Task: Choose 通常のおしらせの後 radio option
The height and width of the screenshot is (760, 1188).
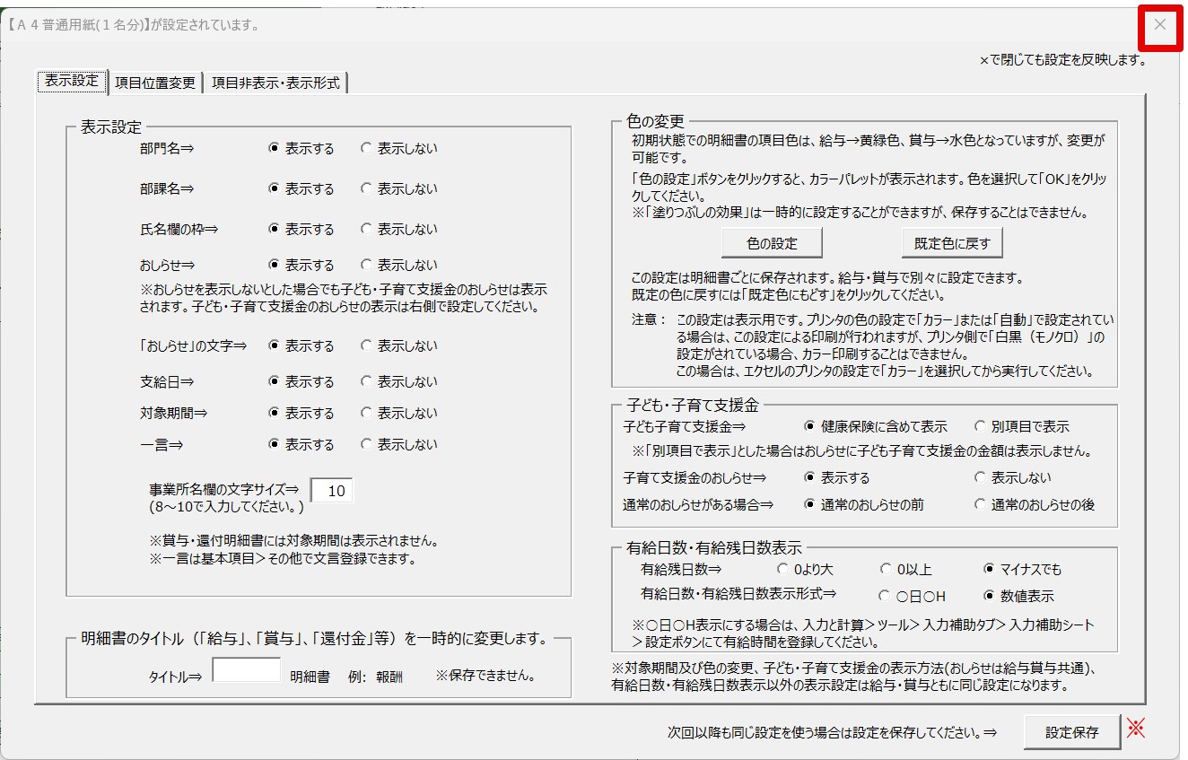Action: [x=1035, y=505]
